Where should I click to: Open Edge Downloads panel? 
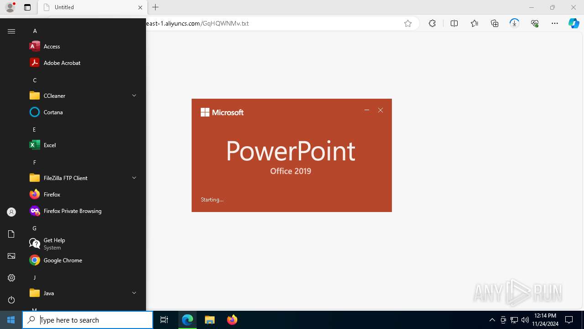click(x=514, y=23)
